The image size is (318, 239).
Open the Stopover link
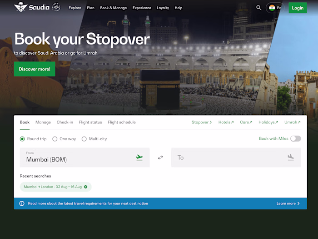pos(202,122)
